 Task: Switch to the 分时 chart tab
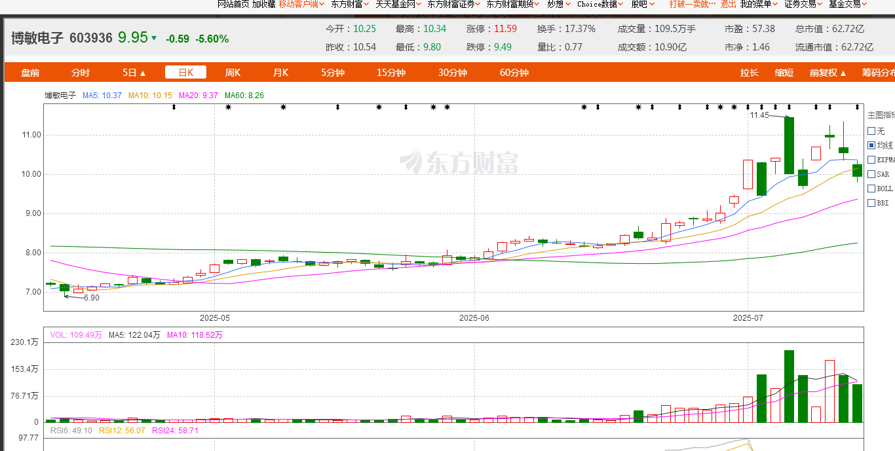(x=81, y=73)
